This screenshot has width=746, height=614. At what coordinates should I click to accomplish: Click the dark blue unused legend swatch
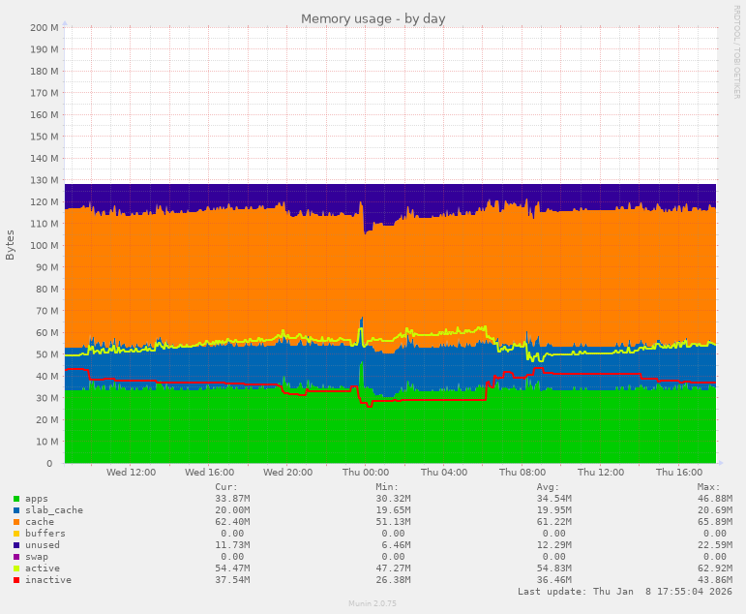pyautogui.click(x=16, y=545)
